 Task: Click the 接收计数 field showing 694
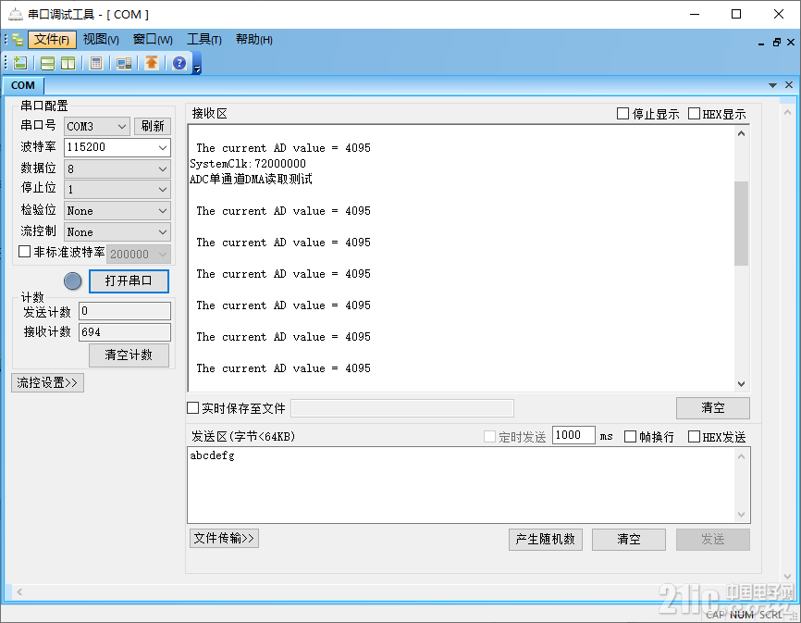[125, 332]
